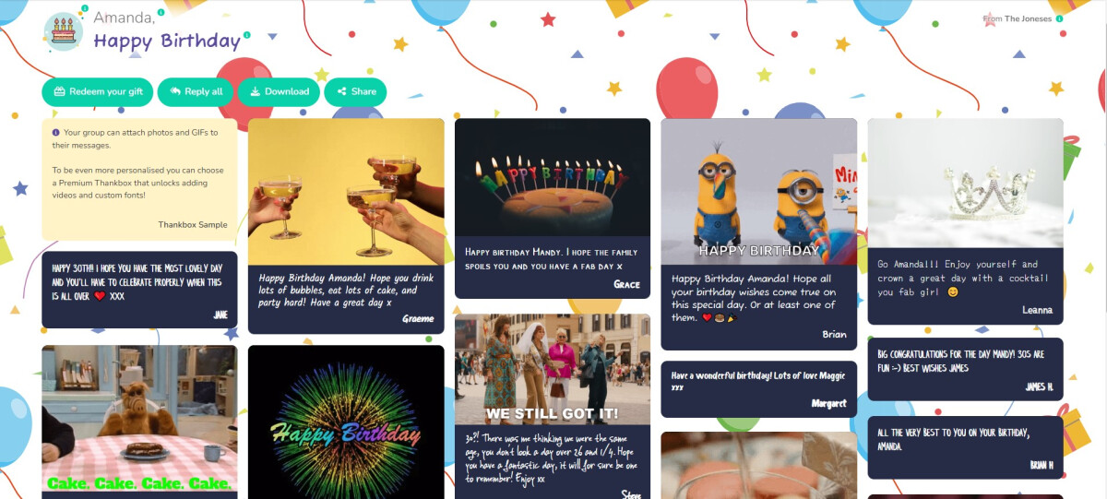Viewport: 1107px width, 499px height.
Task: Click info icon above the cake avatar
Action: coord(84,9)
